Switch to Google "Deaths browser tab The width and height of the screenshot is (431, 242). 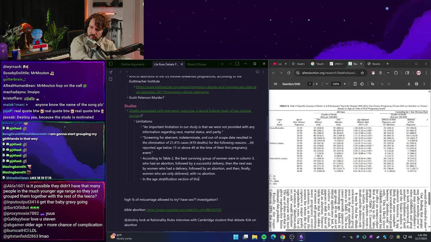coord(318,64)
